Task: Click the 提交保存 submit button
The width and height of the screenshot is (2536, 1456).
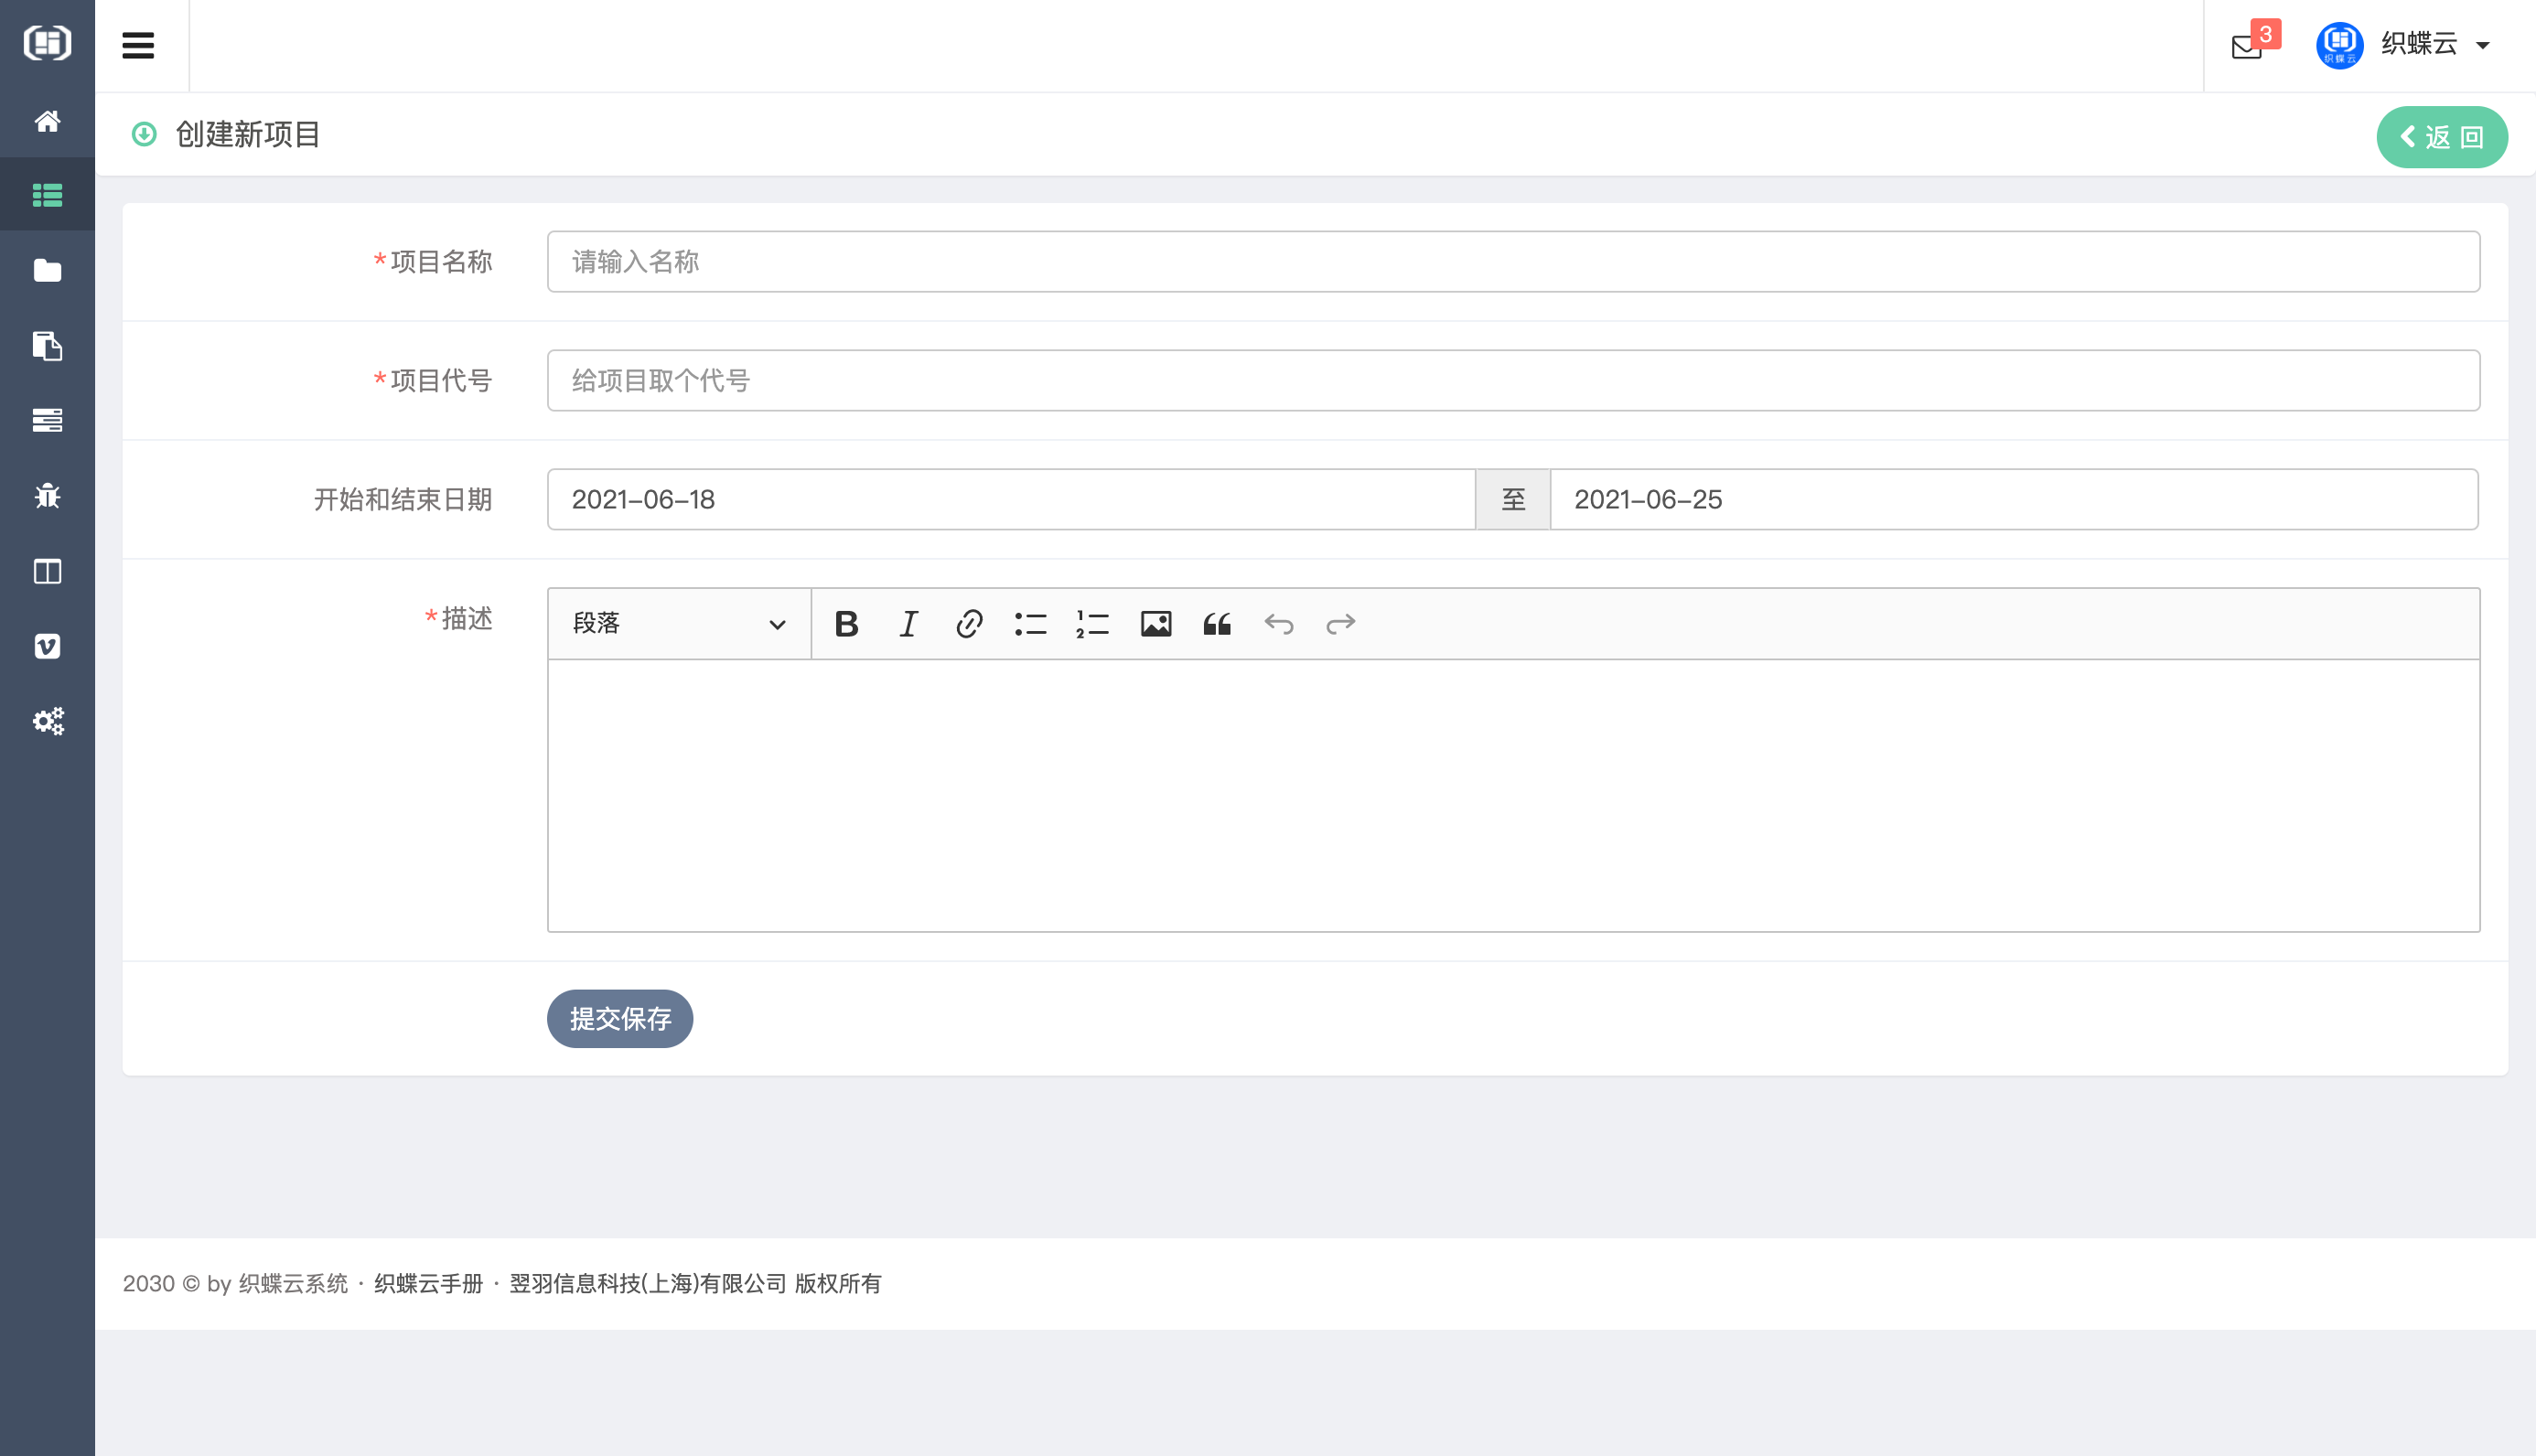Action: [x=619, y=1018]
